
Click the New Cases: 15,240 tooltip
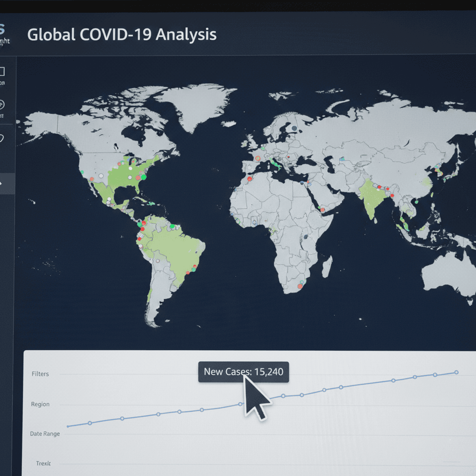[x=244, y=372]
